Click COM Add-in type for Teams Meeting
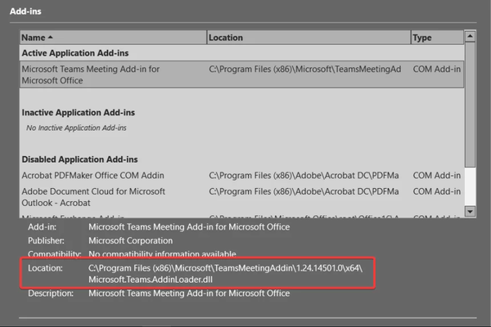Screen dimensions: 491x327 (x=437, y=69)
